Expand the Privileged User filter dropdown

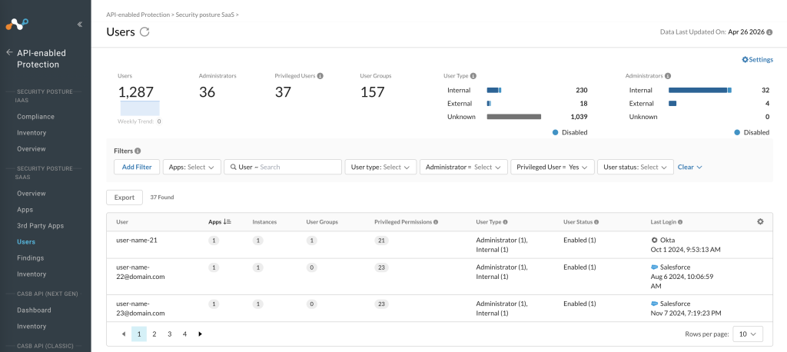pos(552,168)
